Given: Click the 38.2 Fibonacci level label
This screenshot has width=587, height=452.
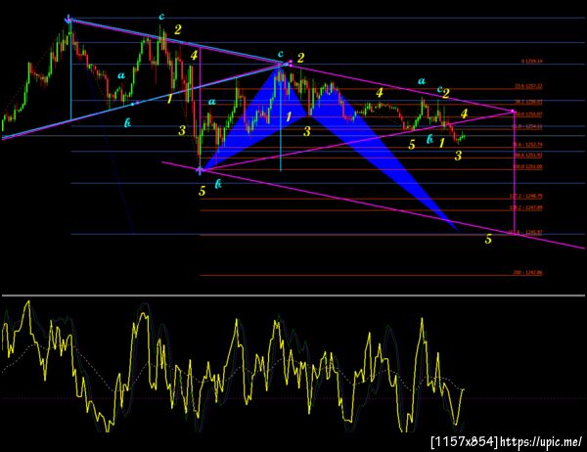Looking at the screenshot, I should 528,102.
